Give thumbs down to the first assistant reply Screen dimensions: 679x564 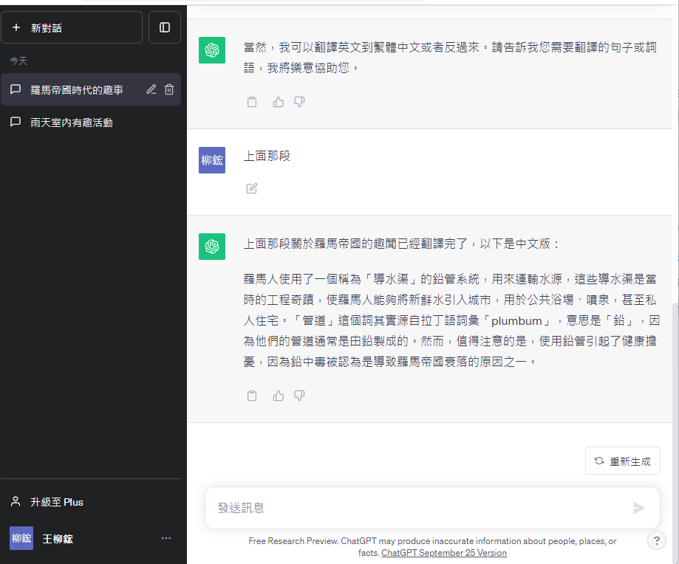299,102
